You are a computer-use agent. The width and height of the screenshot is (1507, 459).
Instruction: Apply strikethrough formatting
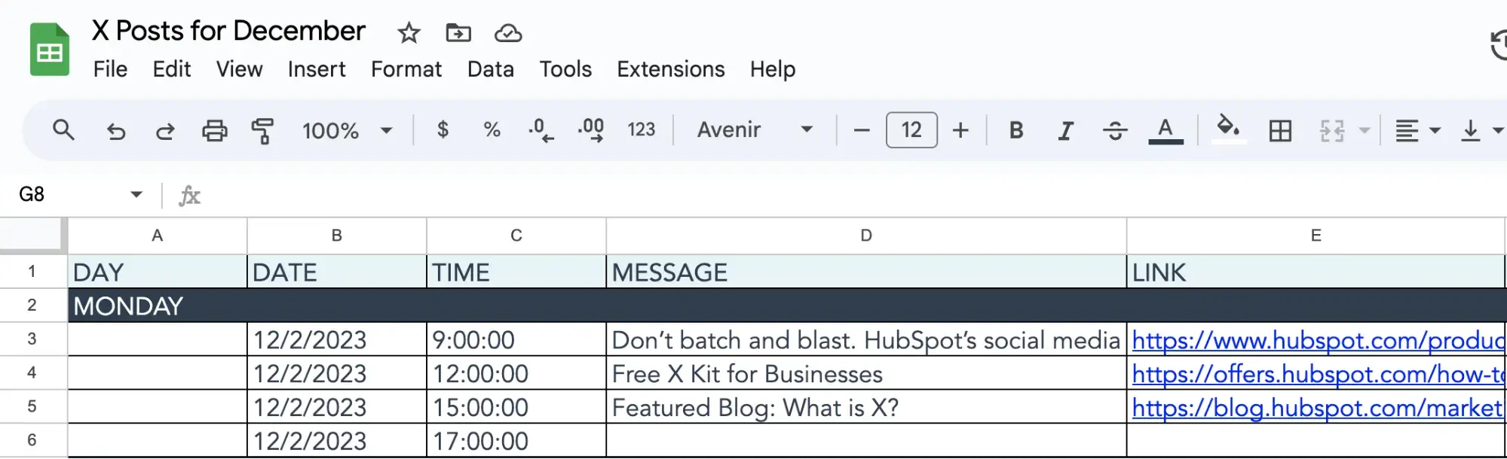(1115, 130)
